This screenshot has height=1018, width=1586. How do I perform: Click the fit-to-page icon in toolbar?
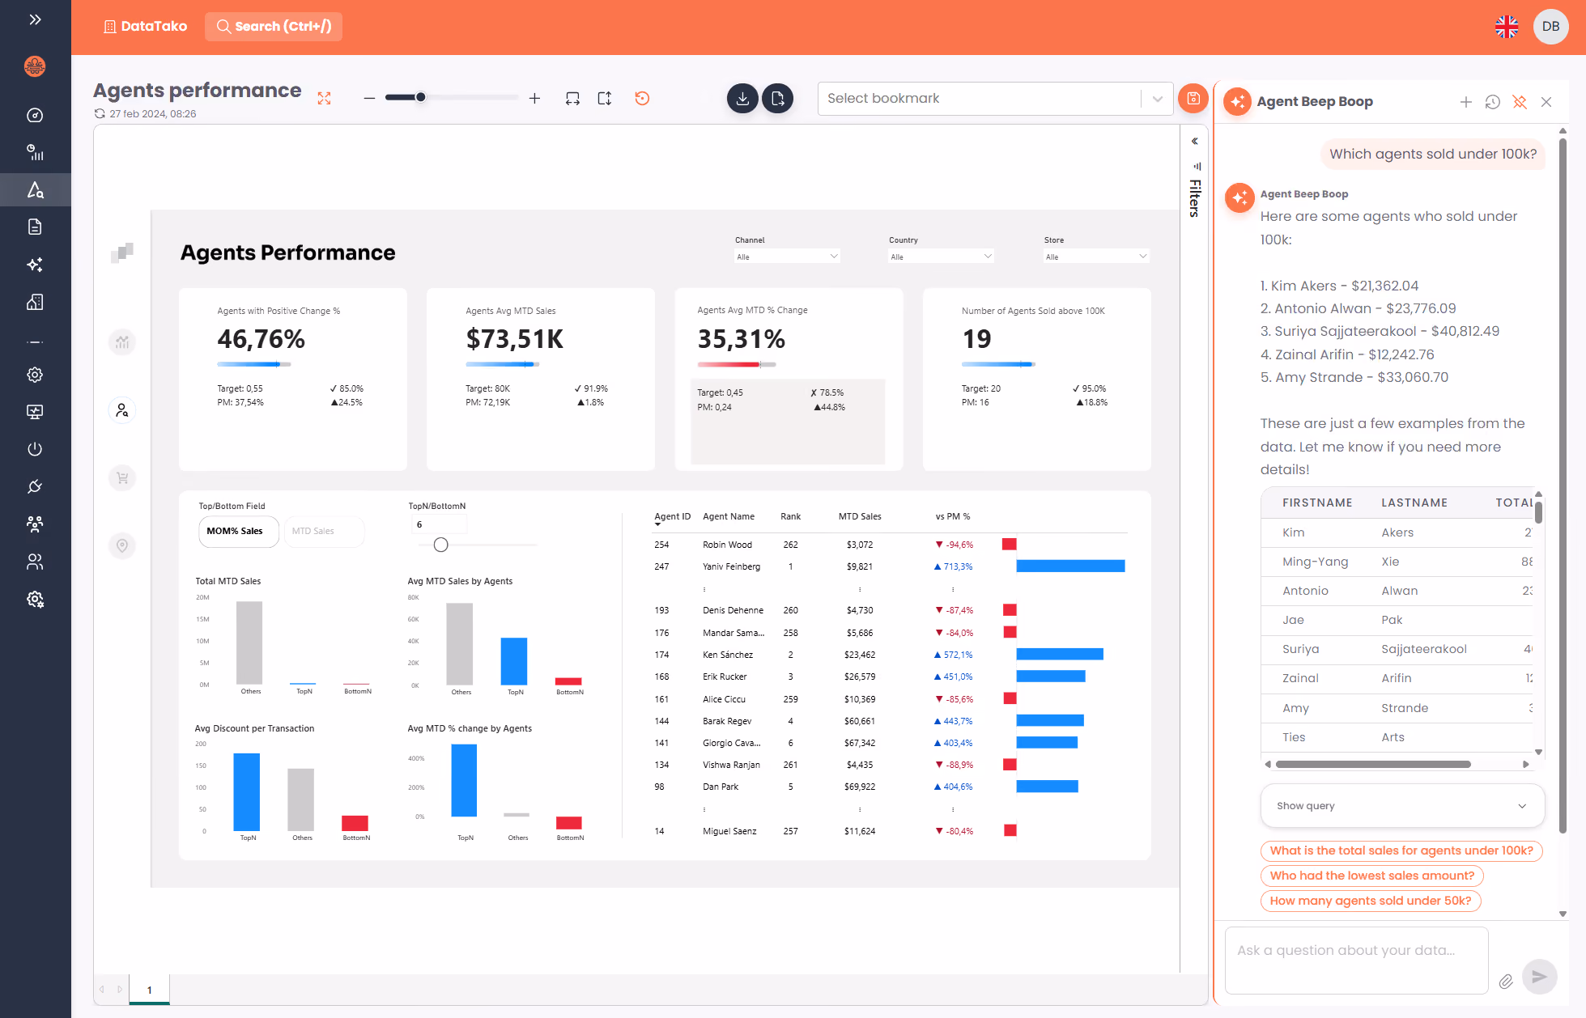[x=605, y=99]
